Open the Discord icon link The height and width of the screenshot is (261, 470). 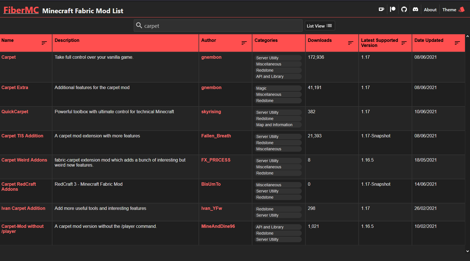416,9
